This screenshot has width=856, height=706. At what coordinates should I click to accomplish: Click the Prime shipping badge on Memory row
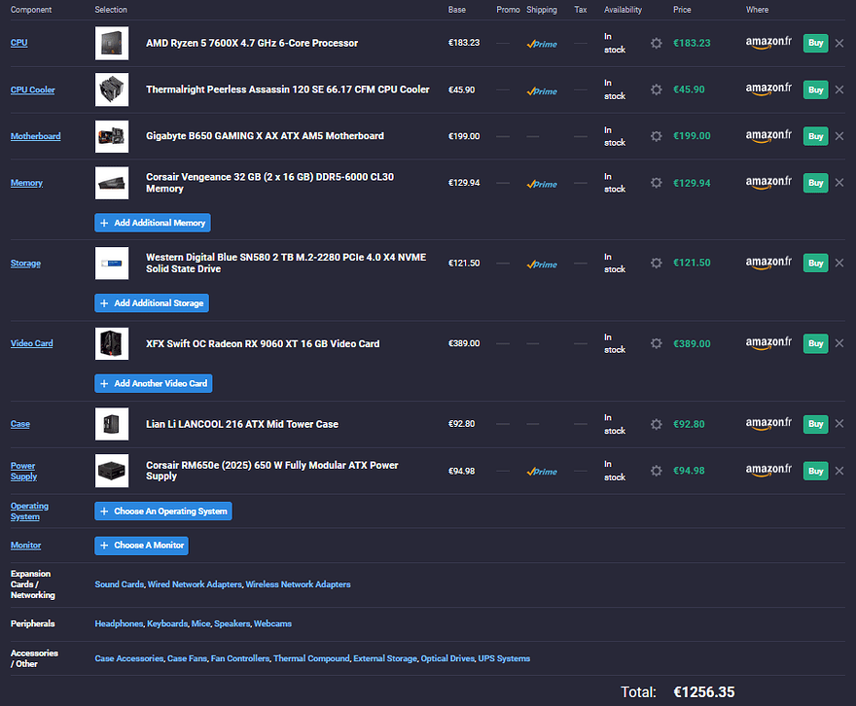coord(542,185)
